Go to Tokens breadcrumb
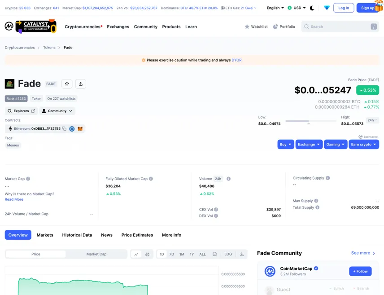 pyautogui.click(x=49, y=48)
